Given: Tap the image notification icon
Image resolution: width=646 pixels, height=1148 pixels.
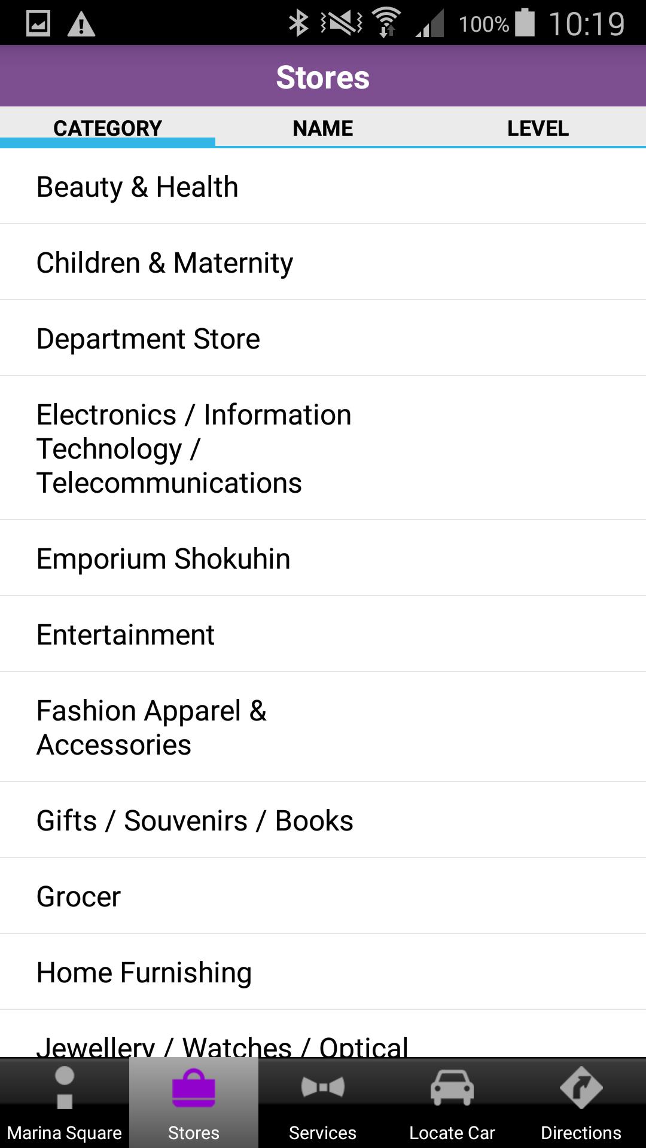Looking at the screenshot, I should pos(38,24).
